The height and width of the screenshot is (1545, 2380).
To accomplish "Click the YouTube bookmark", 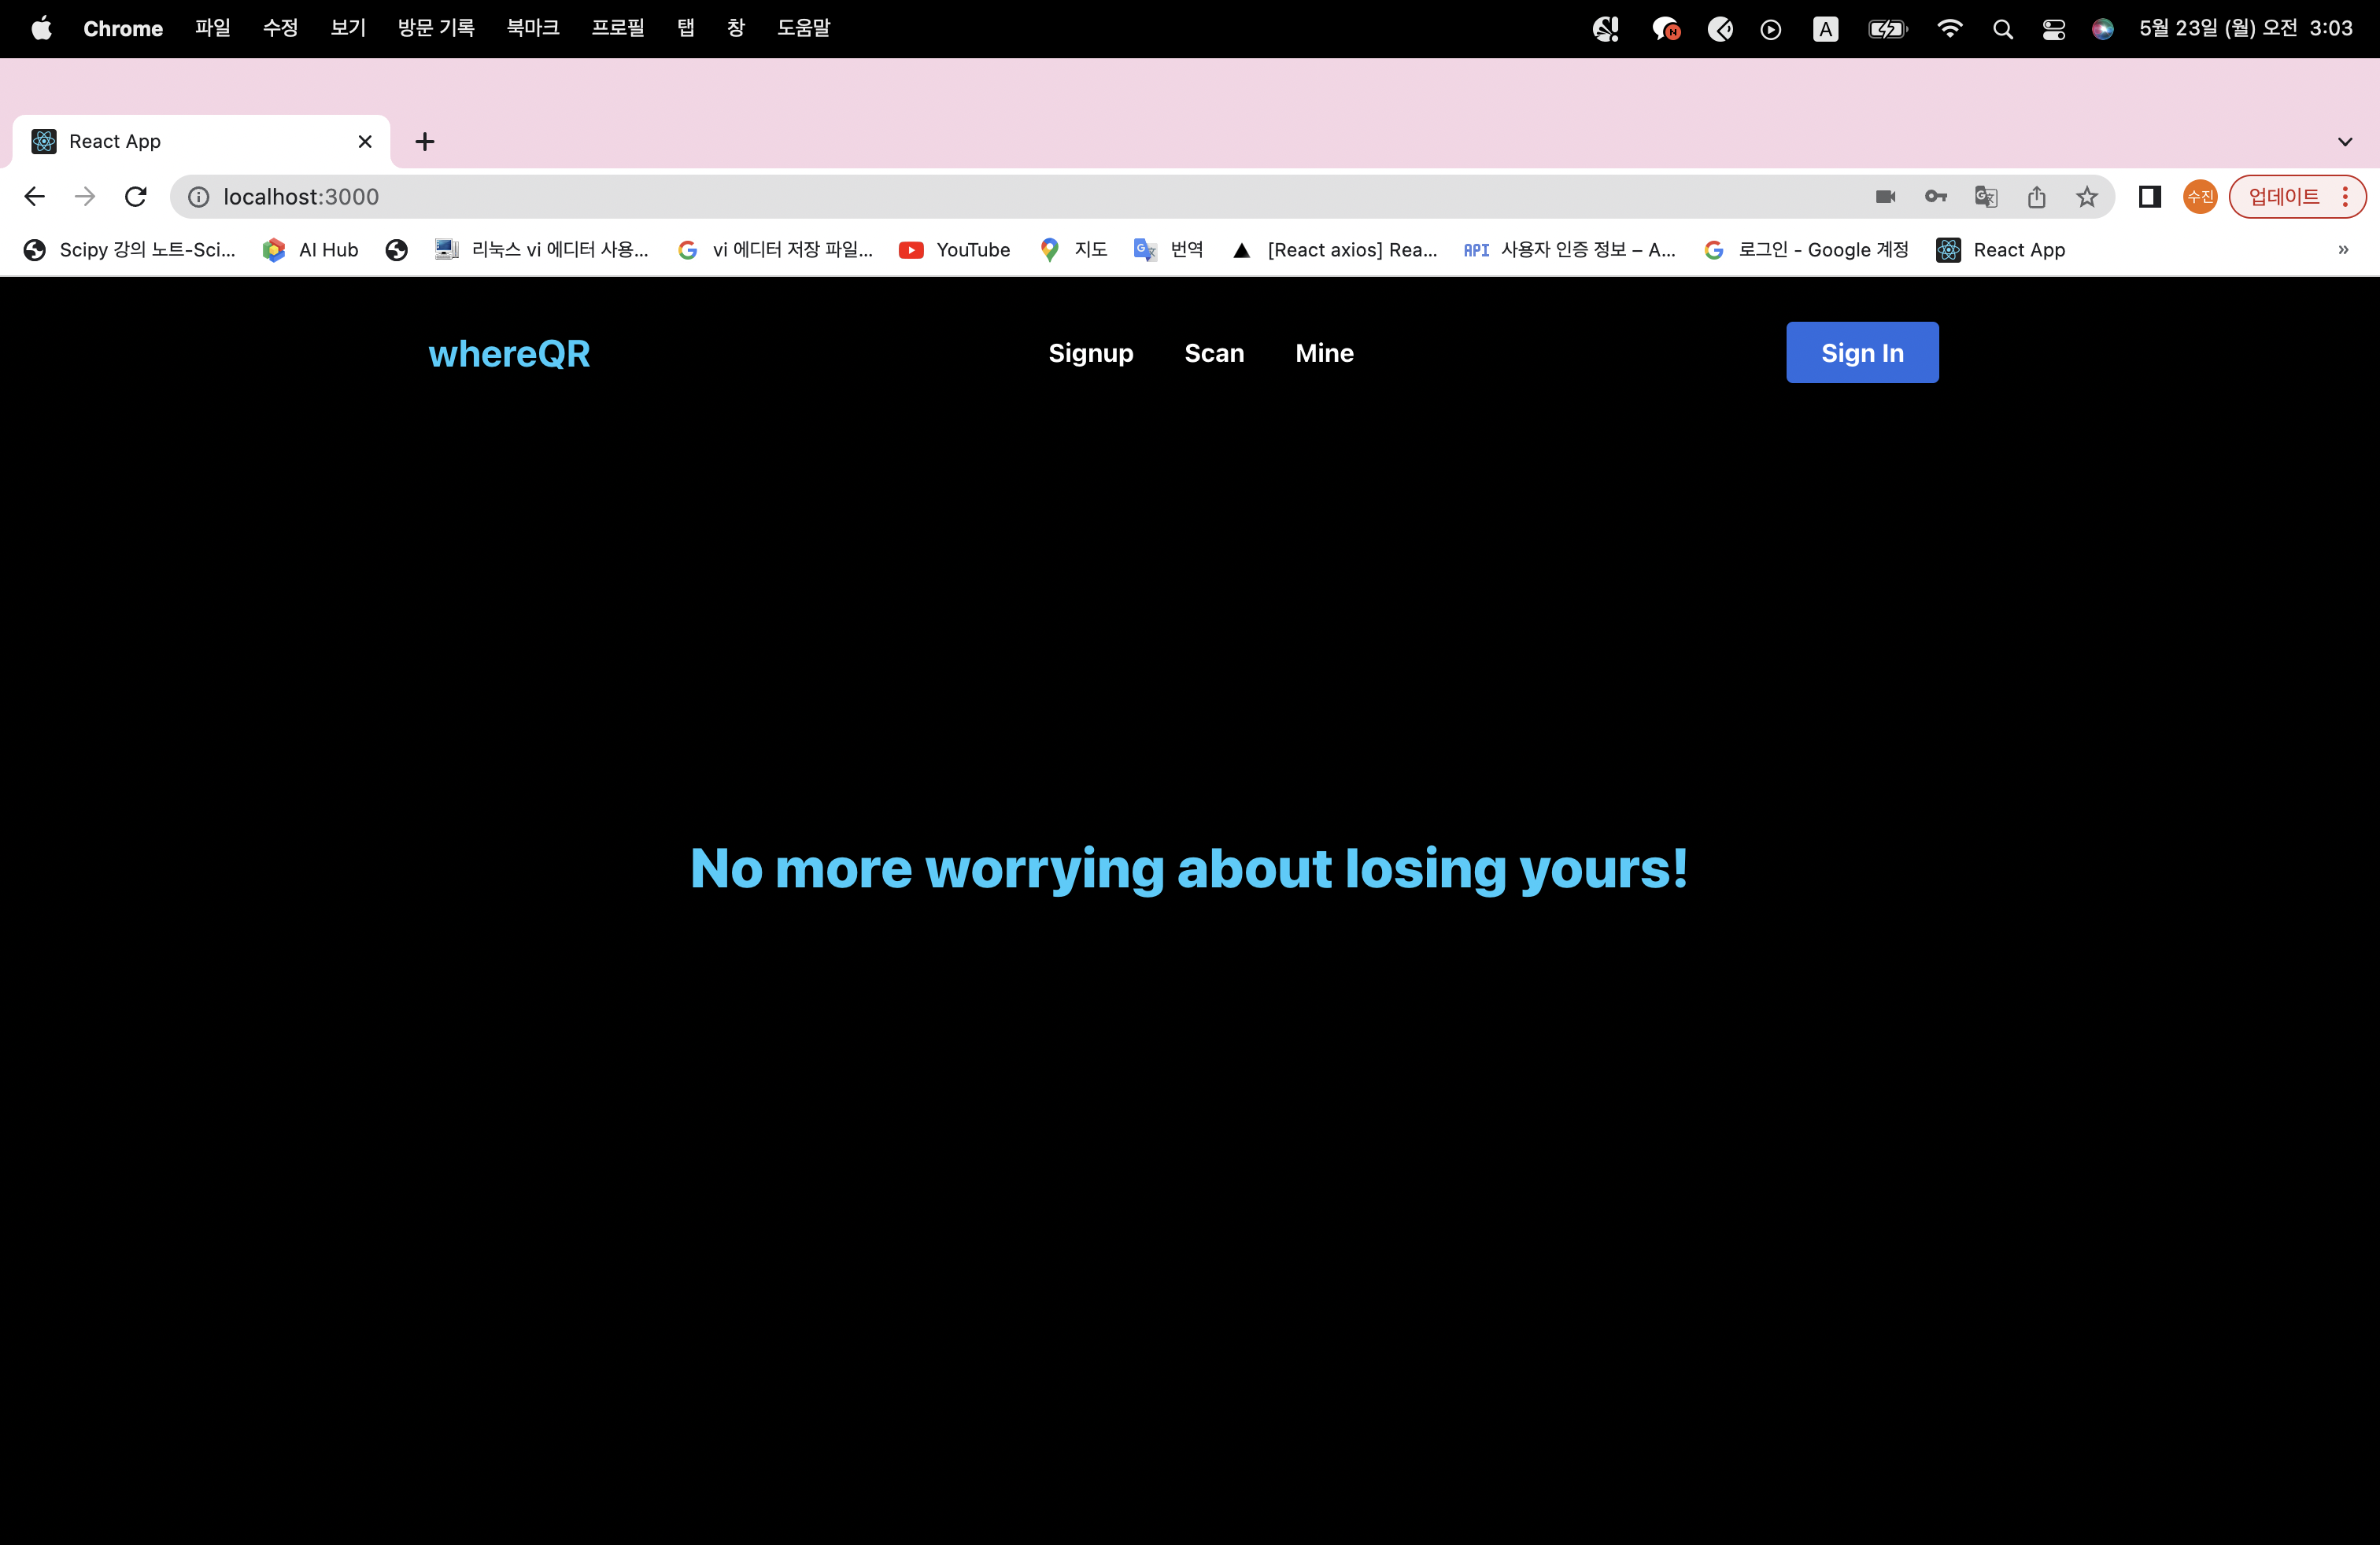I will (x=954, y=250).
